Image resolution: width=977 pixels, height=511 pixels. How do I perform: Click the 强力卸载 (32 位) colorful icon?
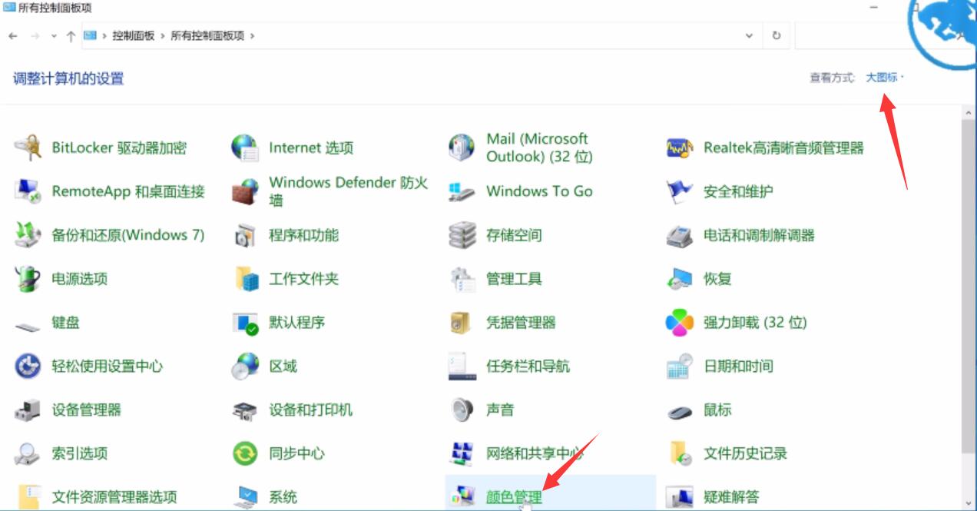tap(680, 323)
